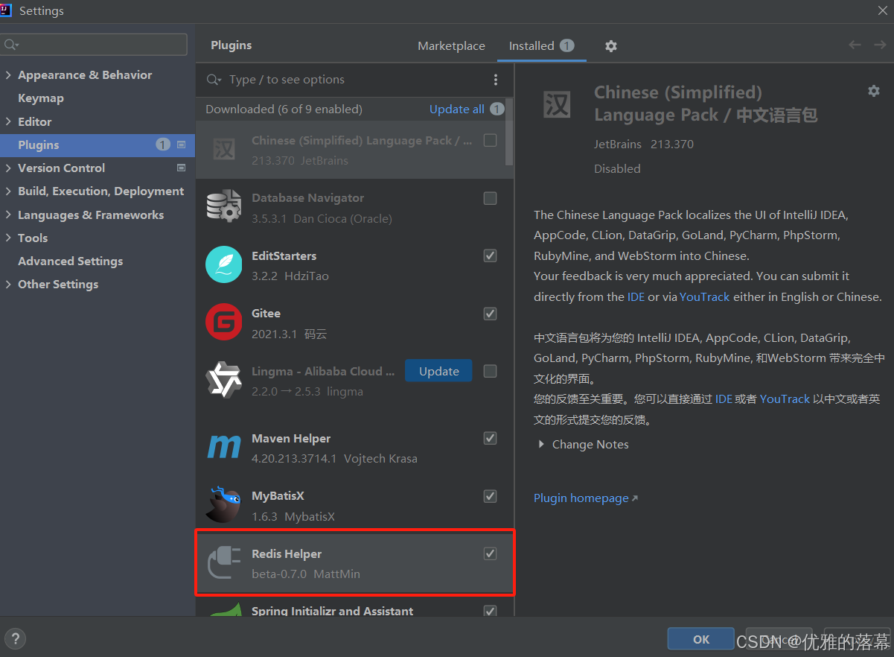894x657 pixels.
Task: Select the EditStarters plugin icon
Action: click(x=224, y=265)
